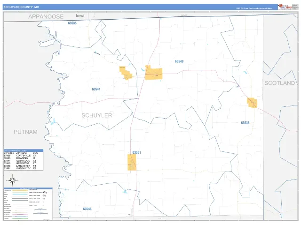Screen dimensions: 301x225
Task: Click the "DOWNING" row in the ZIP table
Action: [x=24, y=158]
